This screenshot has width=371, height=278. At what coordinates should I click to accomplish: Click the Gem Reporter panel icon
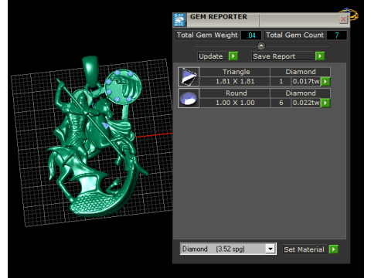[179, 20]
